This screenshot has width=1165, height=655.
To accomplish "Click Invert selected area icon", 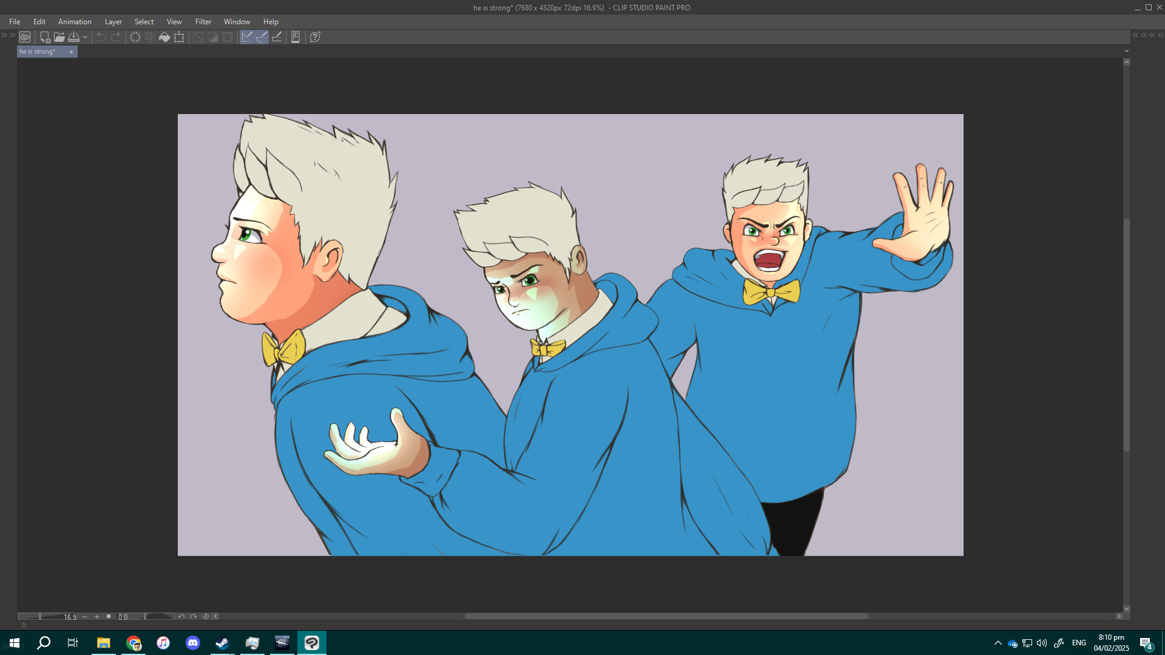I will (213, 37).
